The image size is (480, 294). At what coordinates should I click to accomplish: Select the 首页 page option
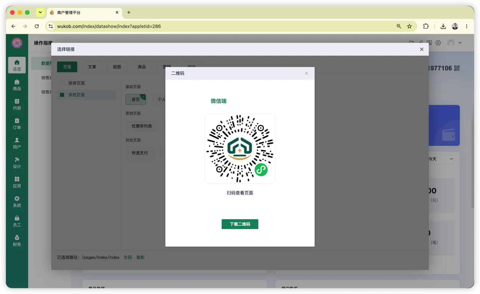tap(136, 99)
